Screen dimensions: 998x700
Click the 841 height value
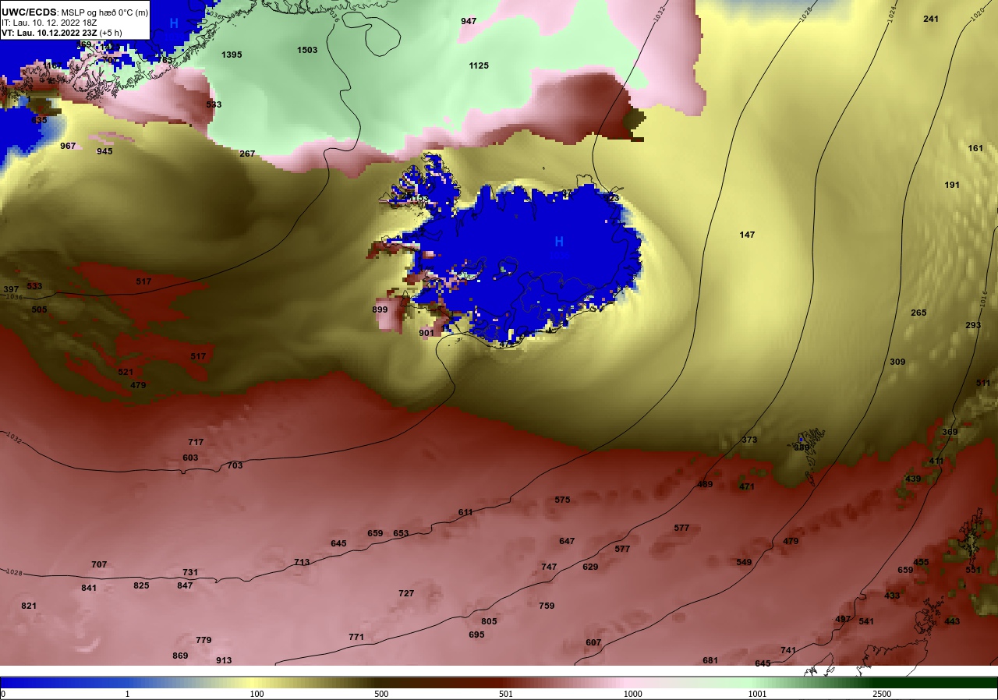pyautogui.click(x=89, y=588)
